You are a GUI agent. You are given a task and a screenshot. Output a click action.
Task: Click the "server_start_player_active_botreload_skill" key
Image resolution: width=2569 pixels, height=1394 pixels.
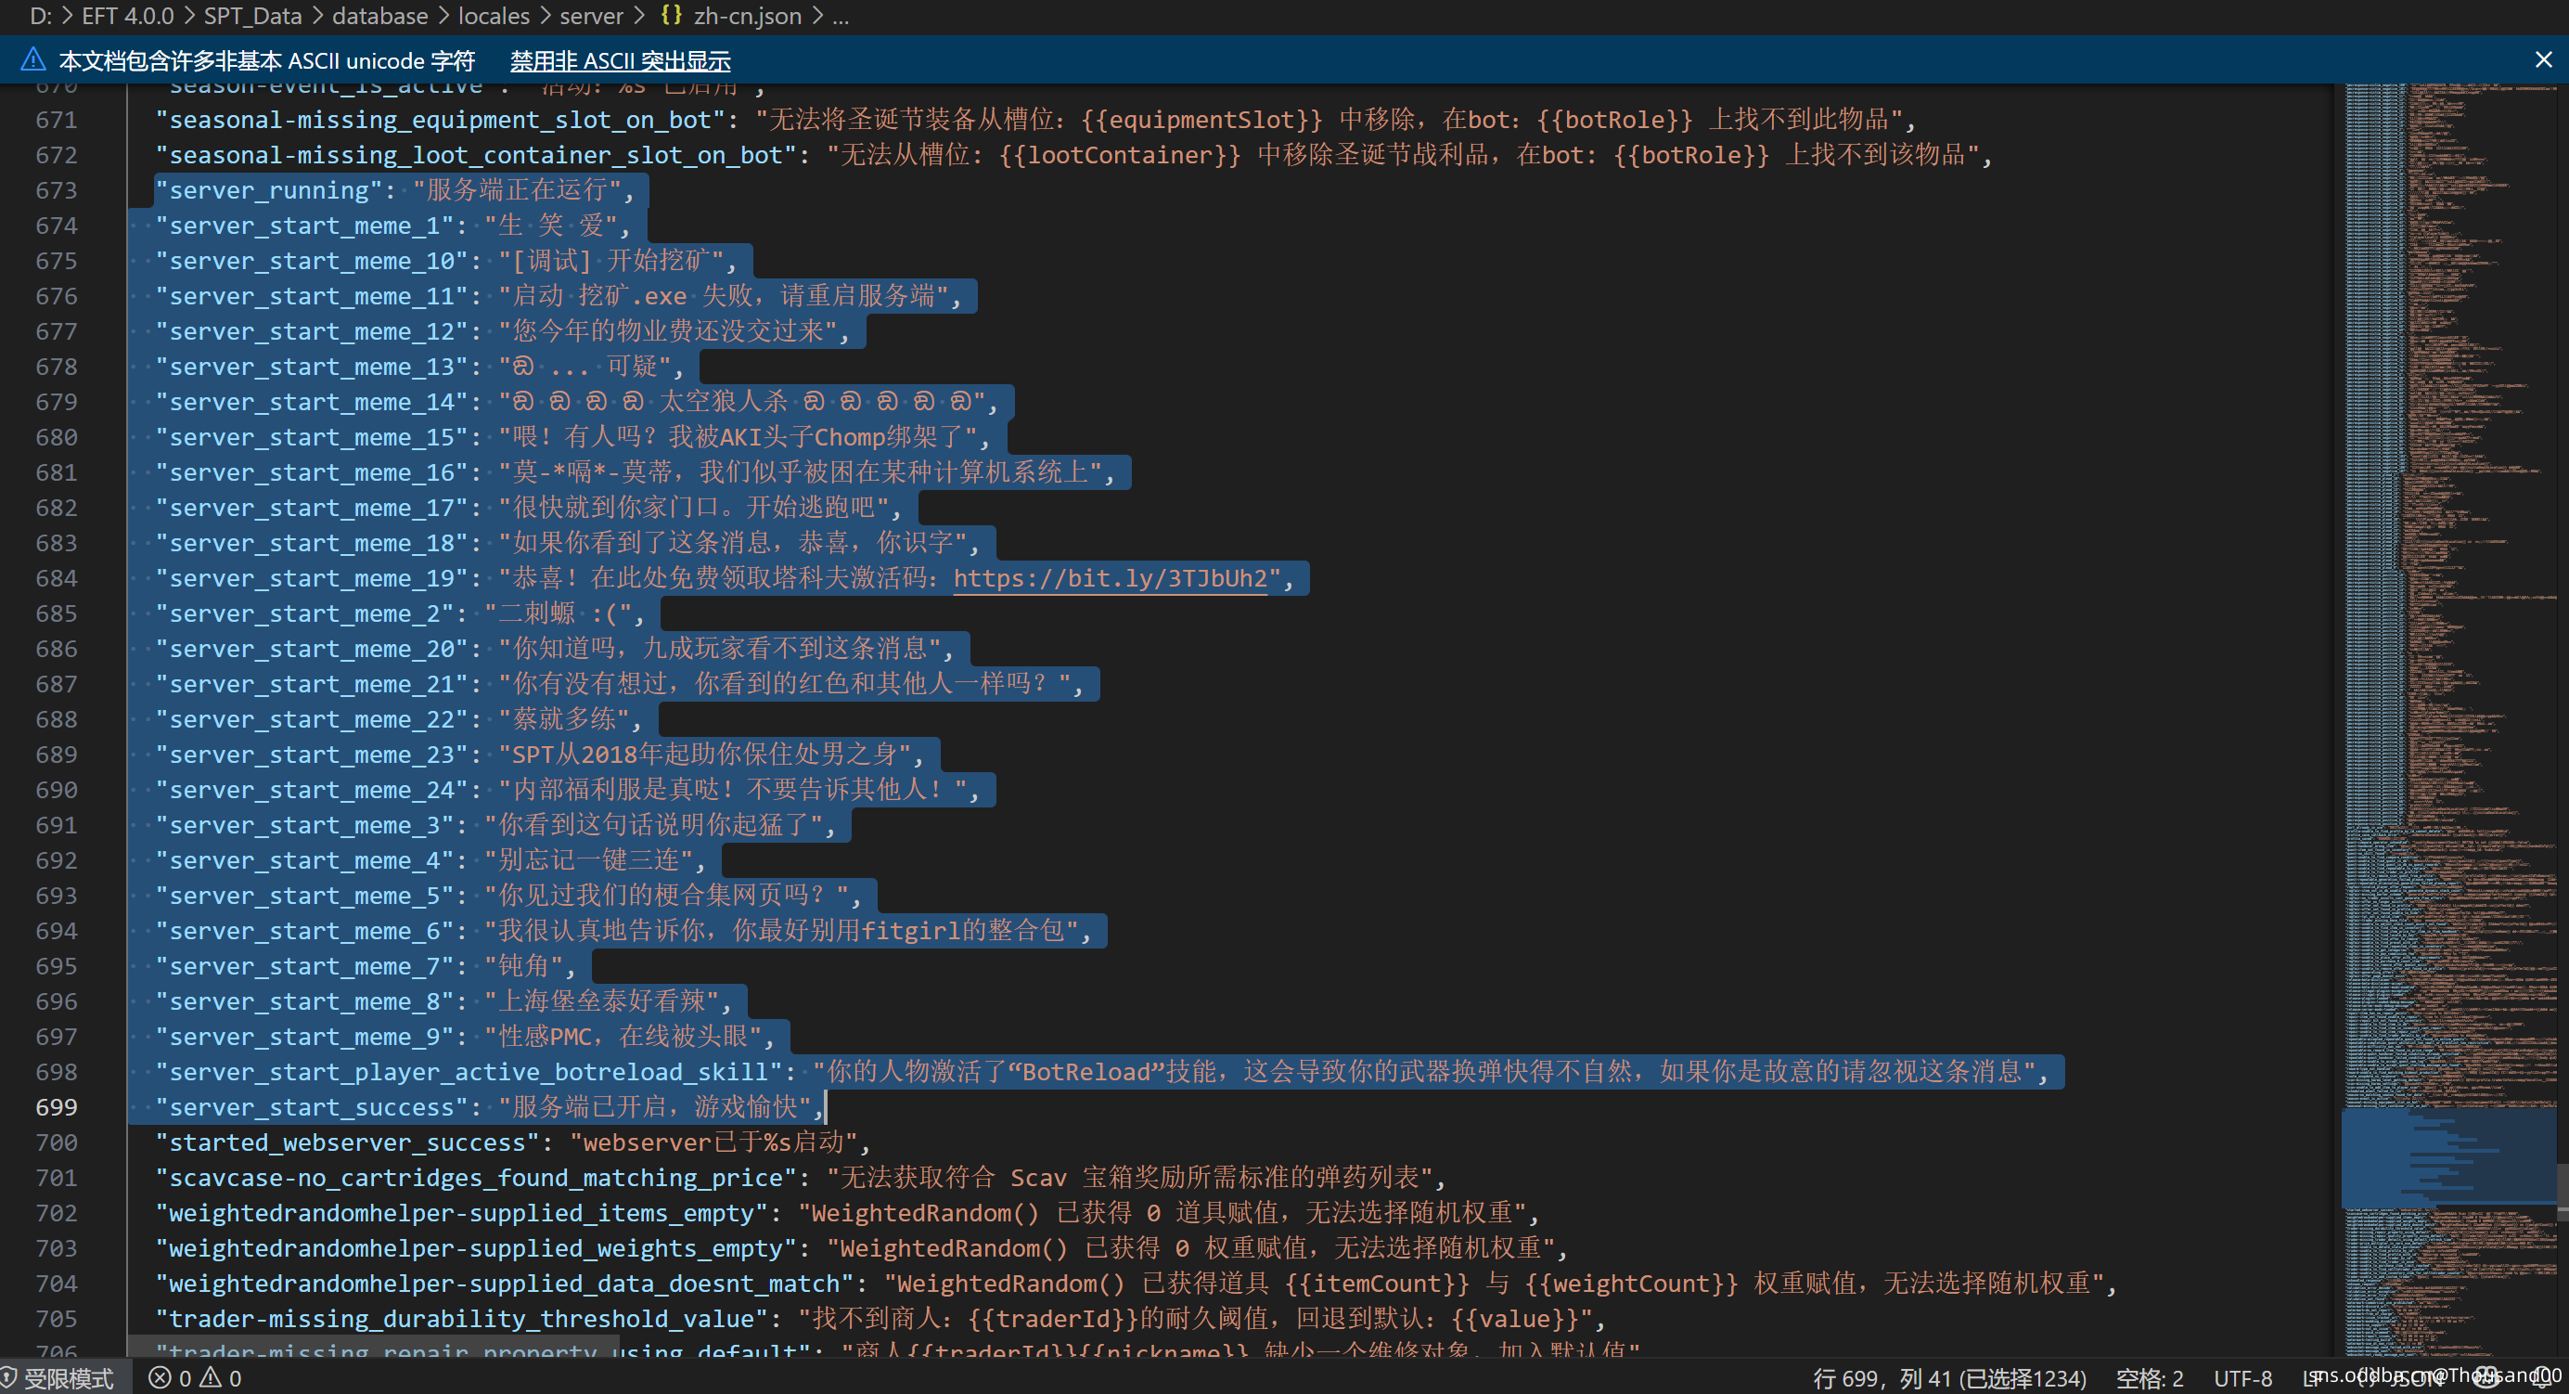(x=469, y=1072)
